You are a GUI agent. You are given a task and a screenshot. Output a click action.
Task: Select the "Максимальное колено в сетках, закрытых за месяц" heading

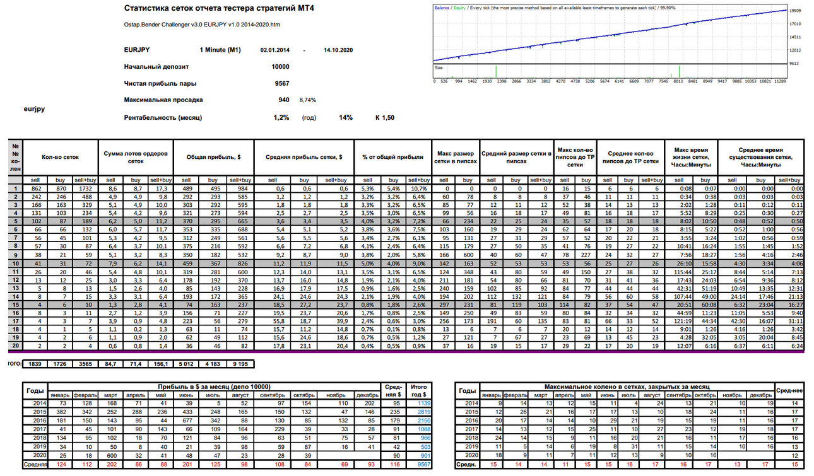[627, 386]
